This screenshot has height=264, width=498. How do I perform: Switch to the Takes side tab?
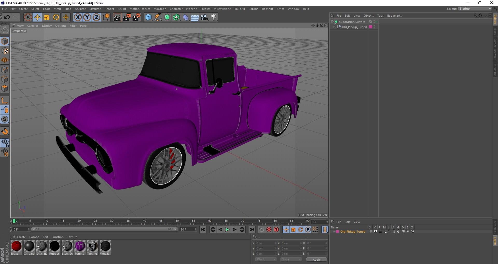tap(495, 31)
